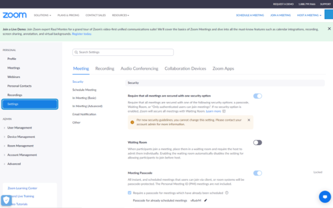Click Learn more link
The image size is (333, 208).
[214, 111]
